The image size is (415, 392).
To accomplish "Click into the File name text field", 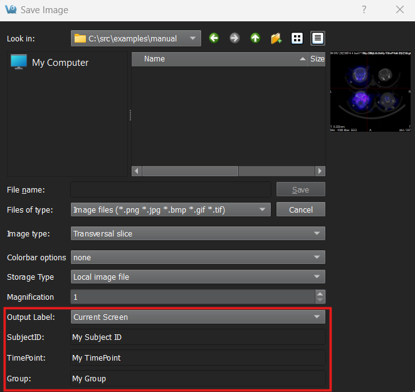I will pos(171,189).
